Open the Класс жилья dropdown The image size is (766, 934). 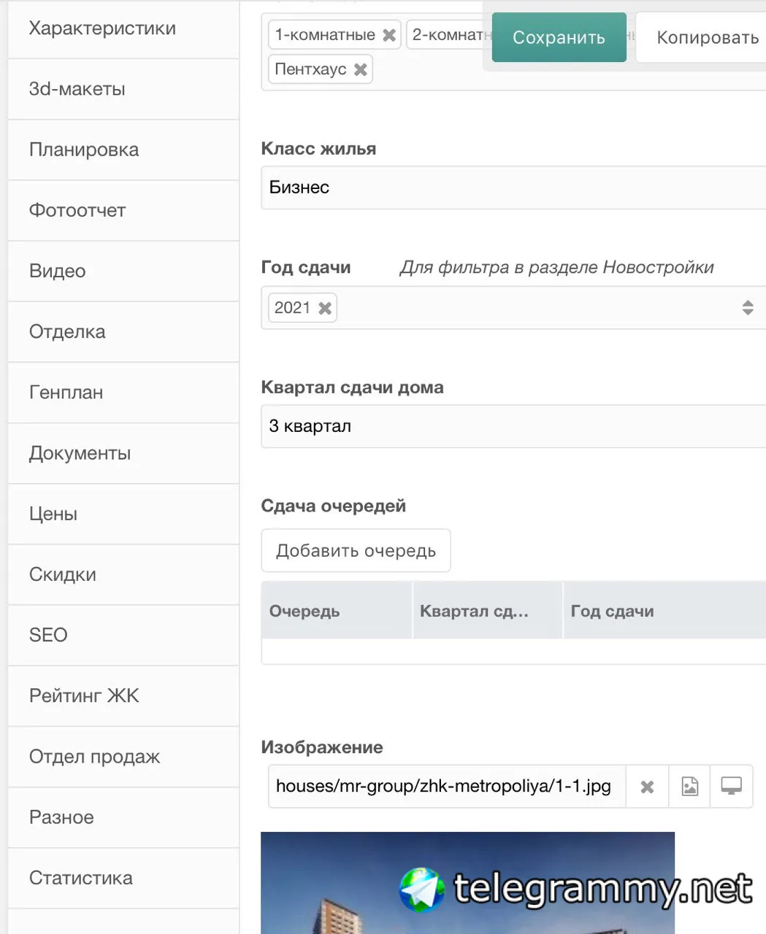coord(513,188)
